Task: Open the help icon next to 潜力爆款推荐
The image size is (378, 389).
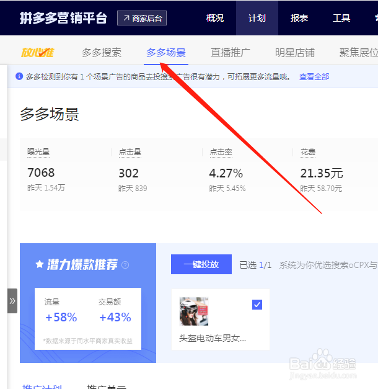Action: coord(125,265)
